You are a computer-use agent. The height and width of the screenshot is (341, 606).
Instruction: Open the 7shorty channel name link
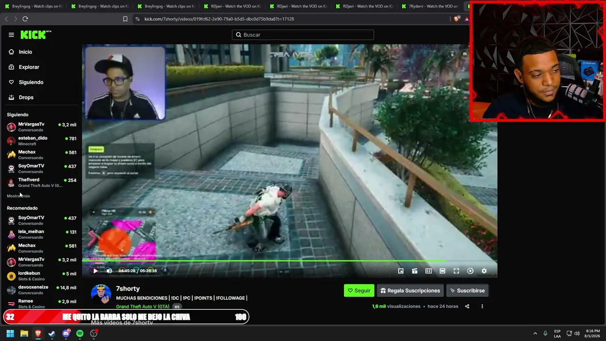[128, 288]
